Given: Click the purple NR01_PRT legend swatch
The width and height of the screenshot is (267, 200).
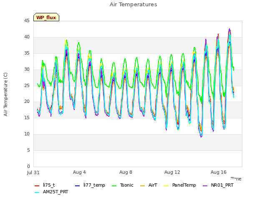Looking at the screenshot, I should (205, 185).
